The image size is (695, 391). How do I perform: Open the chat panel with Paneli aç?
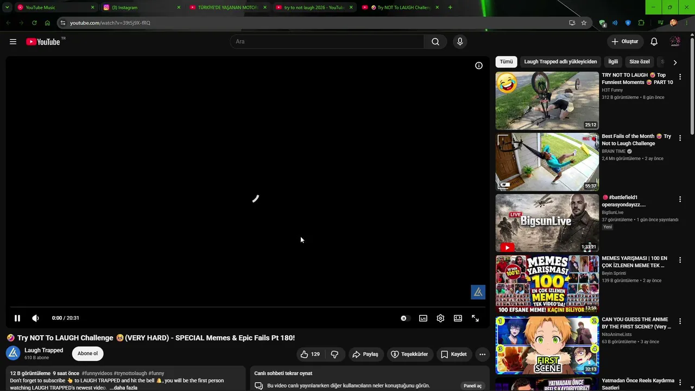pyautogui.click(x=472, y=386)
